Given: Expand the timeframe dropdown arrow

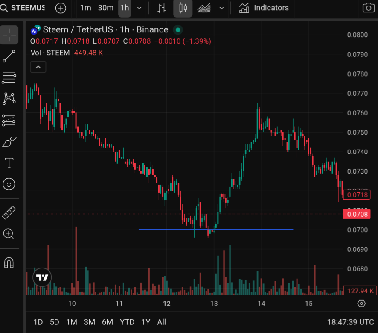Looking at the screenshot, I should tap(139, 8).
